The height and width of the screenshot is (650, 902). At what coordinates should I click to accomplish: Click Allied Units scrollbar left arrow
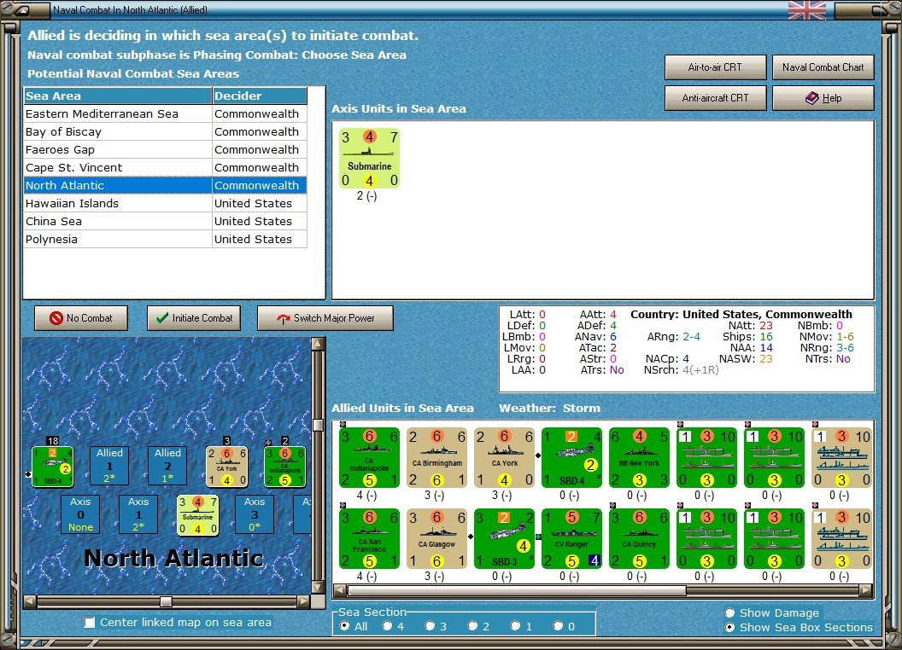tap(339, 590)
